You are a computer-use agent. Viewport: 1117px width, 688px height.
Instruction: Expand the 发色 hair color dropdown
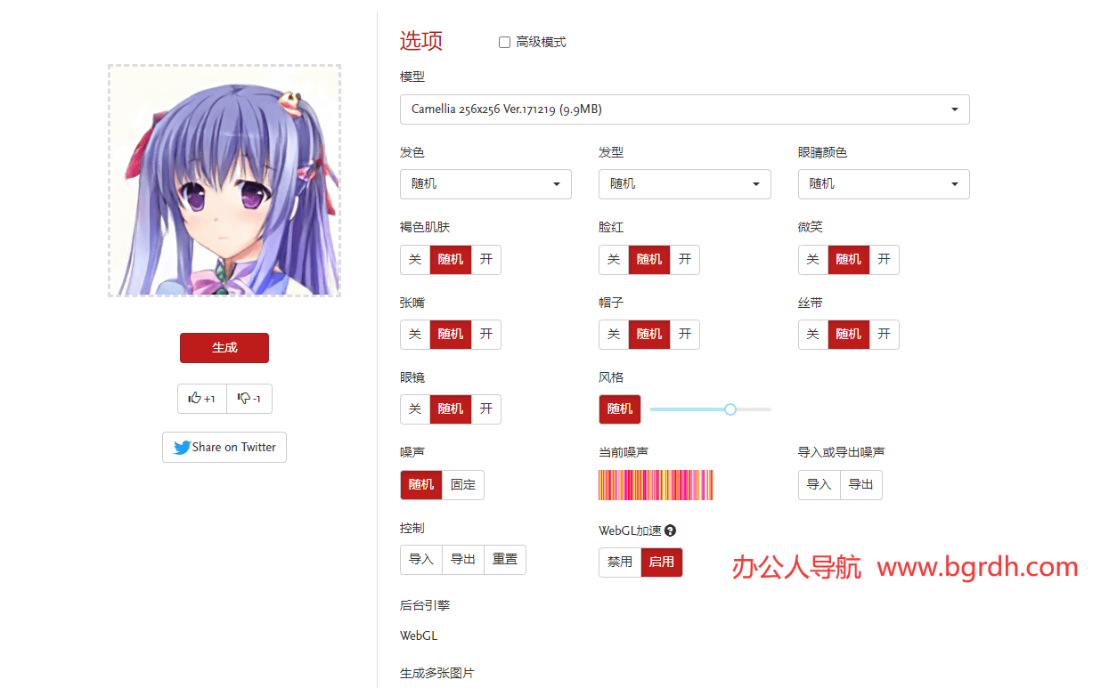tap(485, 184)
